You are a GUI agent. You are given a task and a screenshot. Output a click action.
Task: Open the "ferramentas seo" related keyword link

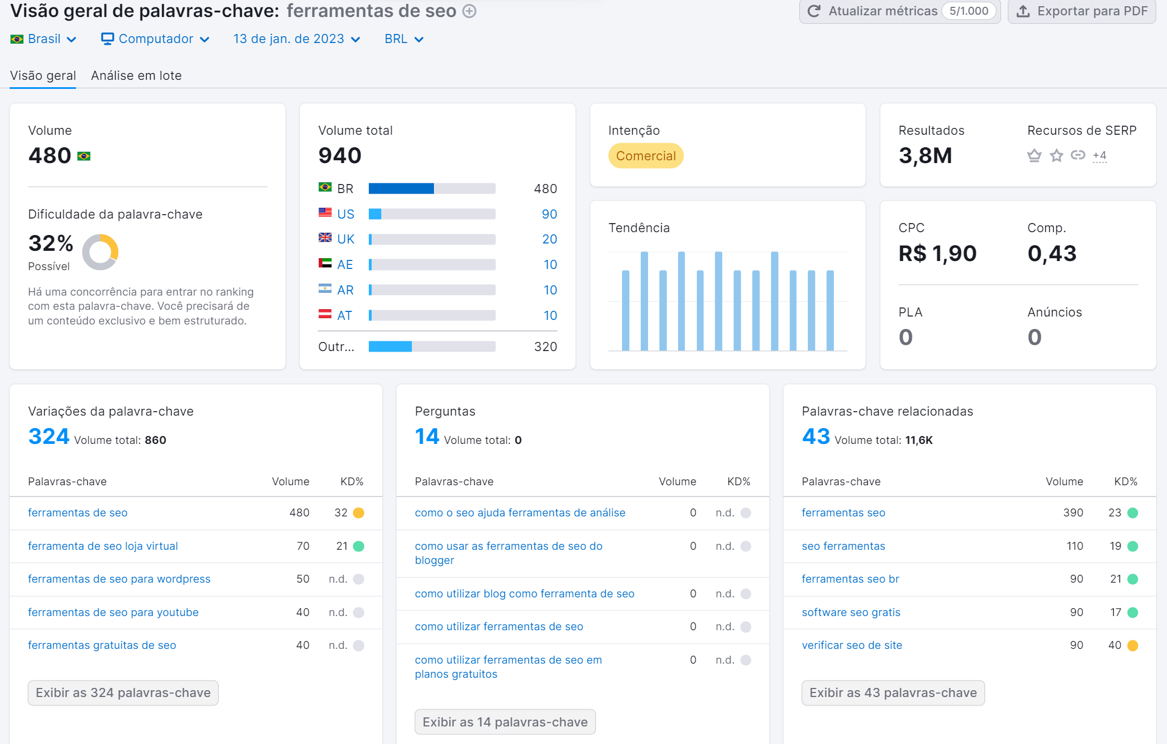point(843,512)
